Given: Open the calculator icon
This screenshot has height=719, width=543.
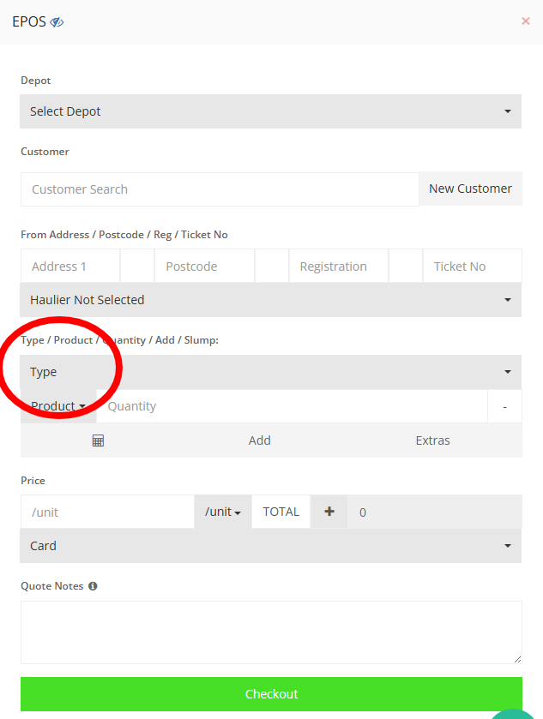Looking at the screenshot, I should coord(98,440).
